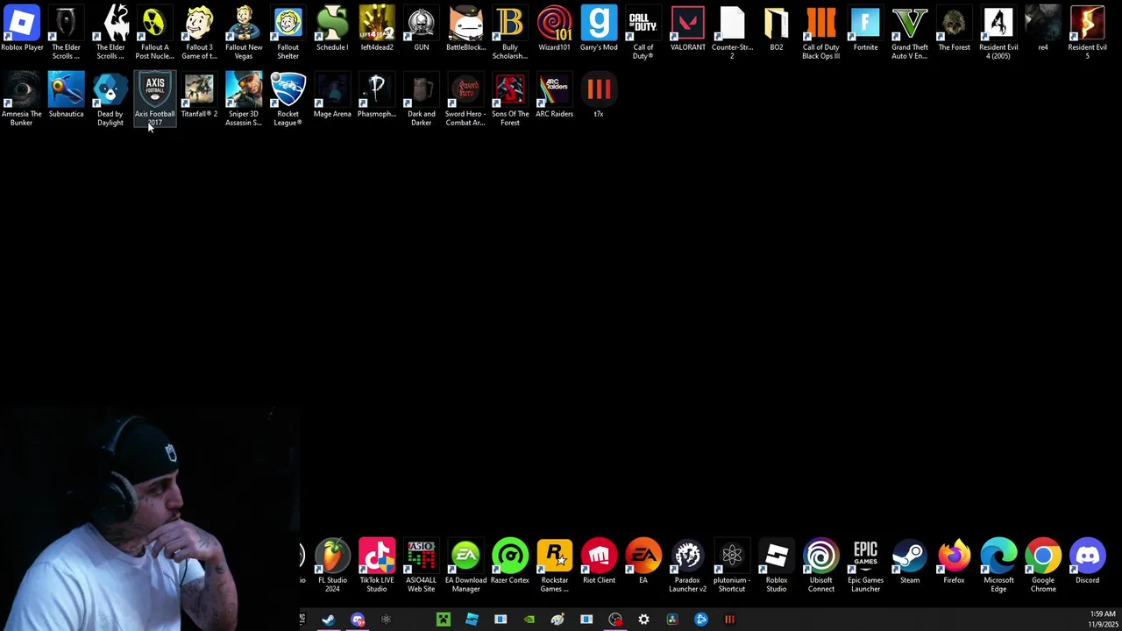This screenshot has width=1122, height=631.
Task: Open the Fallout New Vegas shortcut
Action: [x=244, y=33]
